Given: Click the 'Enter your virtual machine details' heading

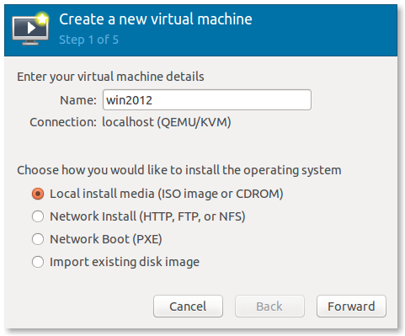Looking at the screenshot, I should pos(110,77).
